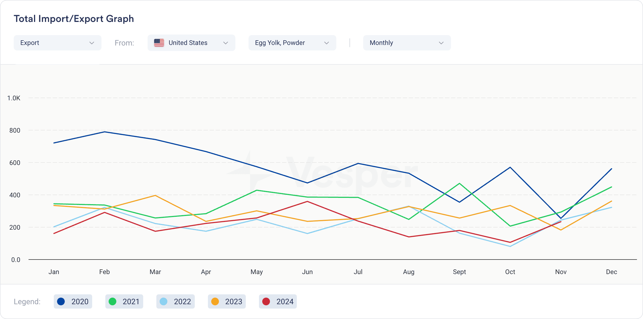Screen dimensions: 643x319
Task: Toggle the 2023 legend series
Action: pos(227,301)
